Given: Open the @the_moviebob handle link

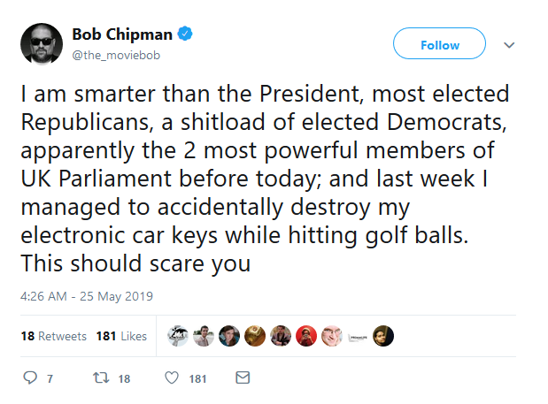Looking at the screenshot, I should 116,55.
